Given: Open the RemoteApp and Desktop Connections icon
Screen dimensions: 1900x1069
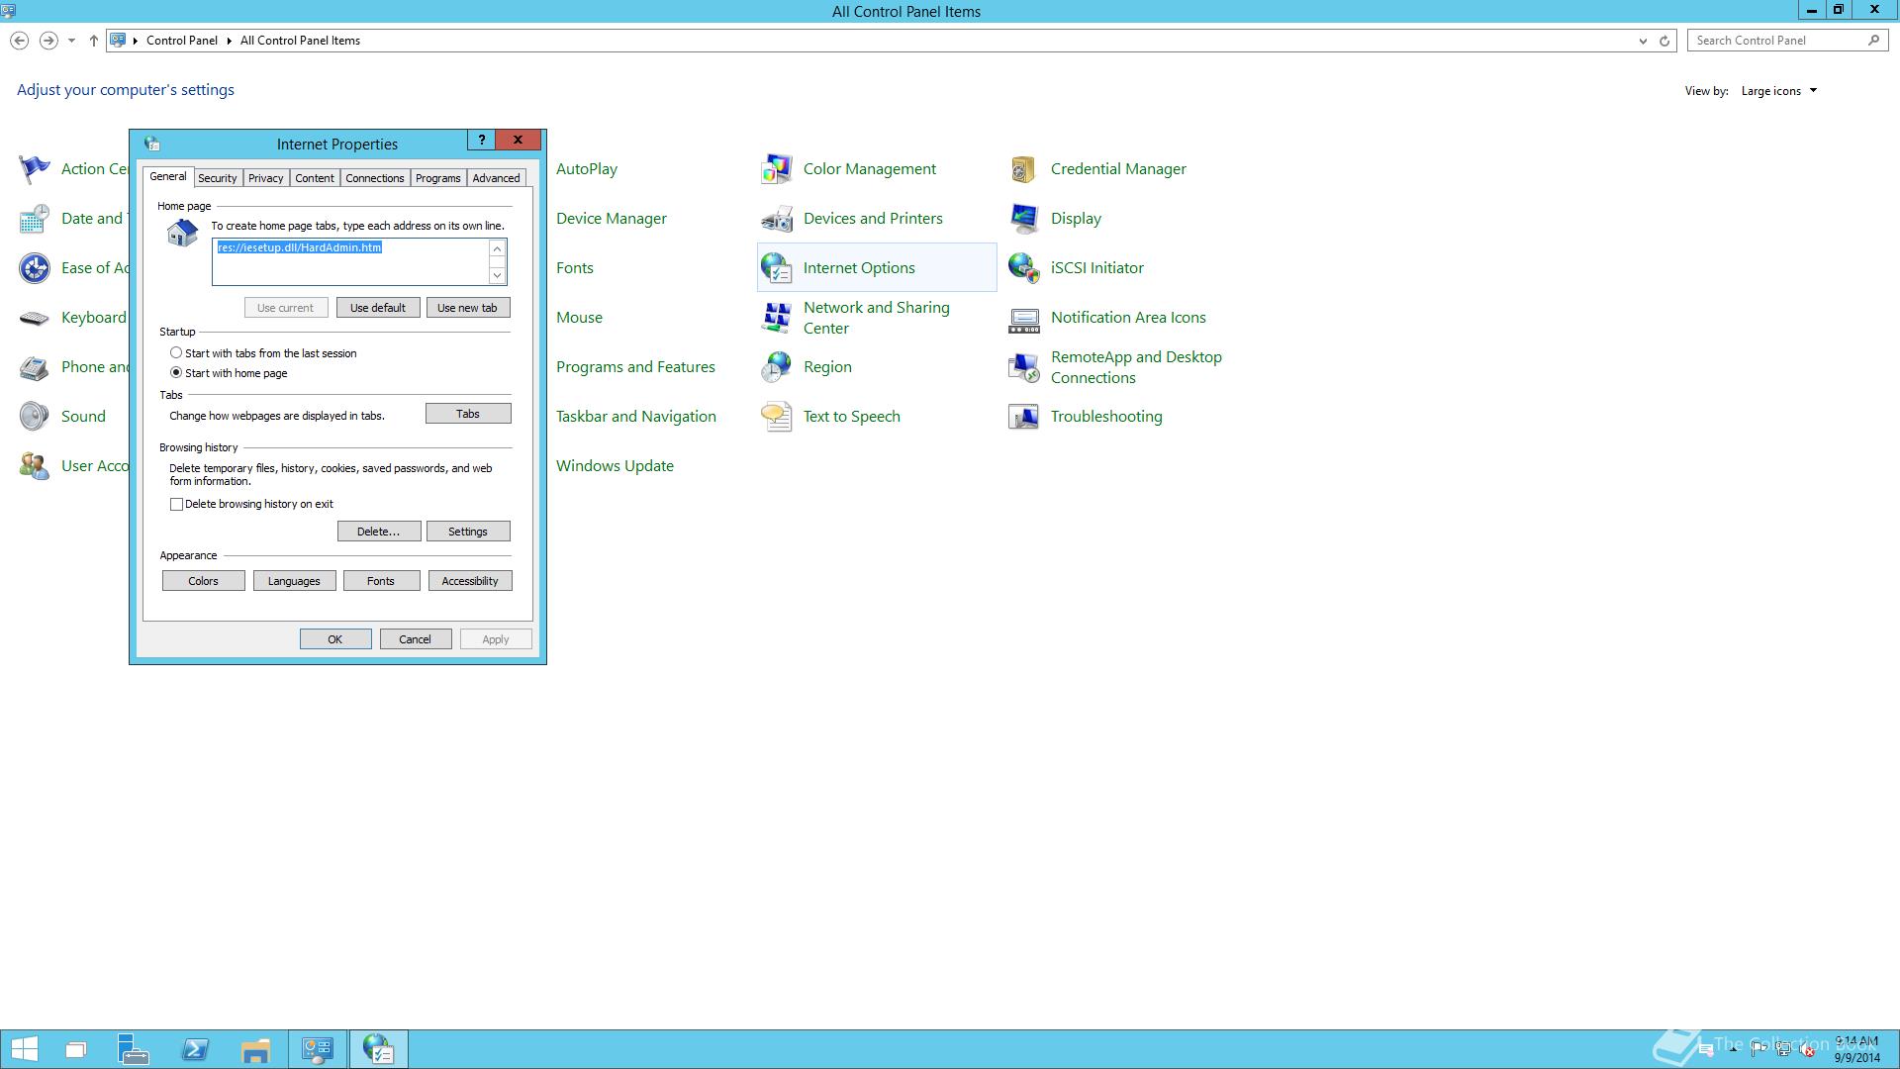Looking at the screenshot, I should point(1024,367).
